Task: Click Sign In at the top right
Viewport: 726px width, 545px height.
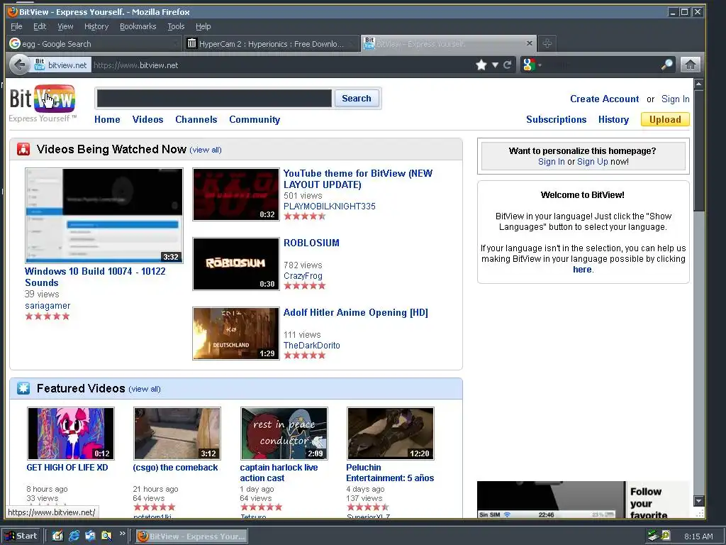Action: (675, 99)
